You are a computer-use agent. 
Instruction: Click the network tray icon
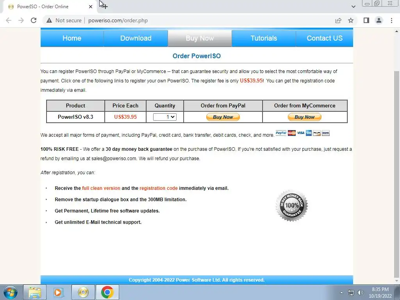tap(351, 293)
